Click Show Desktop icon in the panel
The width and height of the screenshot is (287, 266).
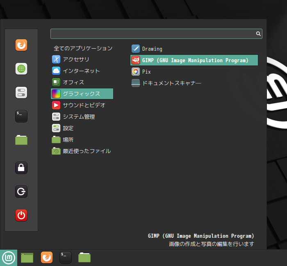tap(27, 258)
